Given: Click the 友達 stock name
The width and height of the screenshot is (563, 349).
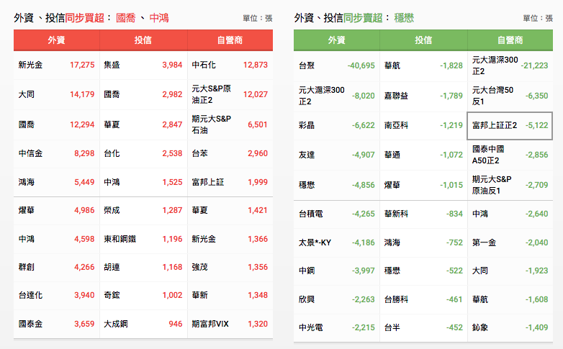Looking at the screenshot, I should click(307, 155).
